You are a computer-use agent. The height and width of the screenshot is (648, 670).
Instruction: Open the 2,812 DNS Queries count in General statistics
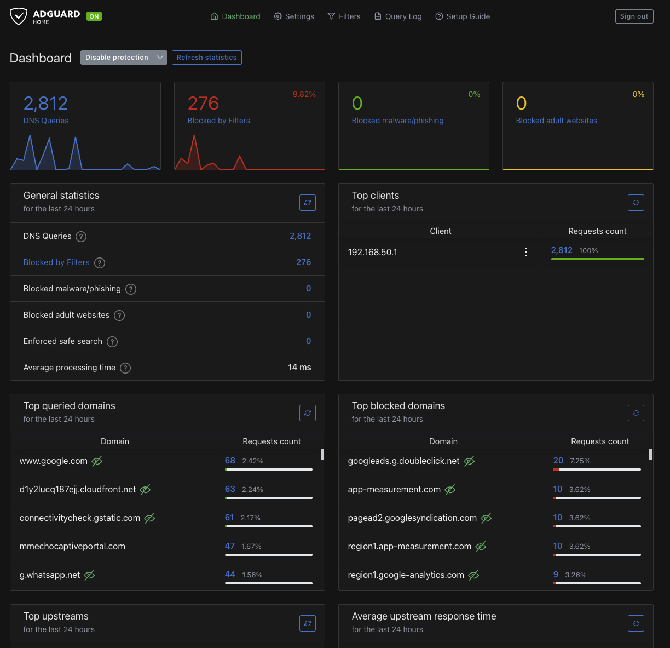[301, 236]
